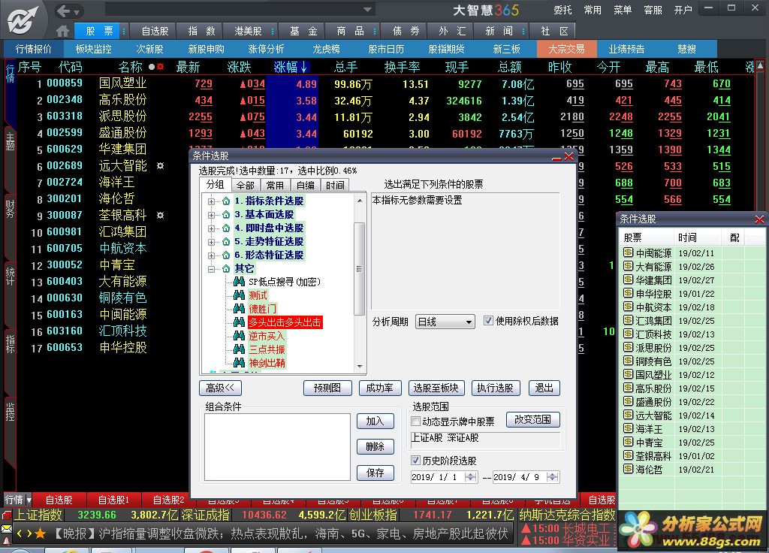Expand the 指标条件选股 tree node
Screen dimensions: 769x553
211,201
